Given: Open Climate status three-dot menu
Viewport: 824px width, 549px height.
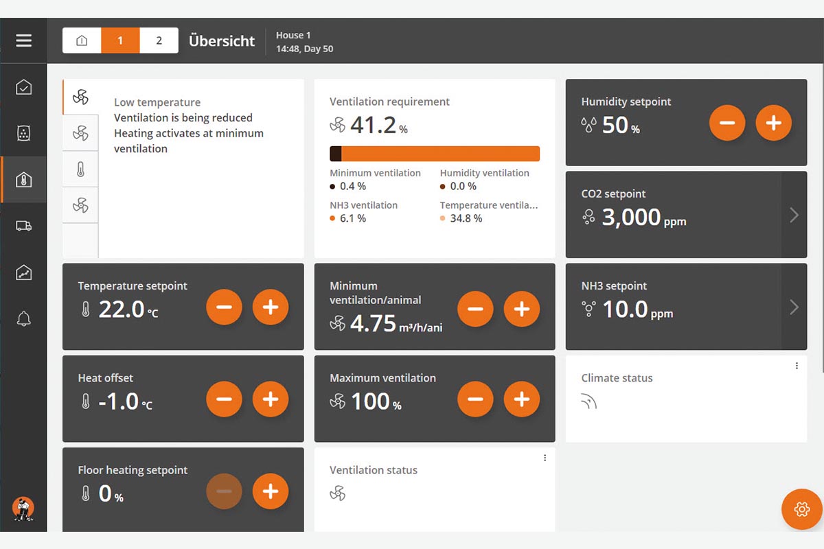Looking at the screenshot, I should click(797, 366).
